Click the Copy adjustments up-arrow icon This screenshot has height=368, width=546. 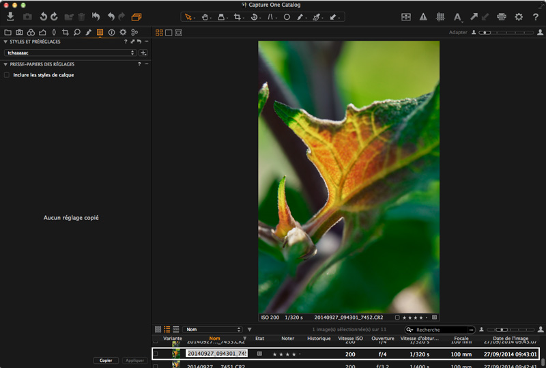(474, 16)
